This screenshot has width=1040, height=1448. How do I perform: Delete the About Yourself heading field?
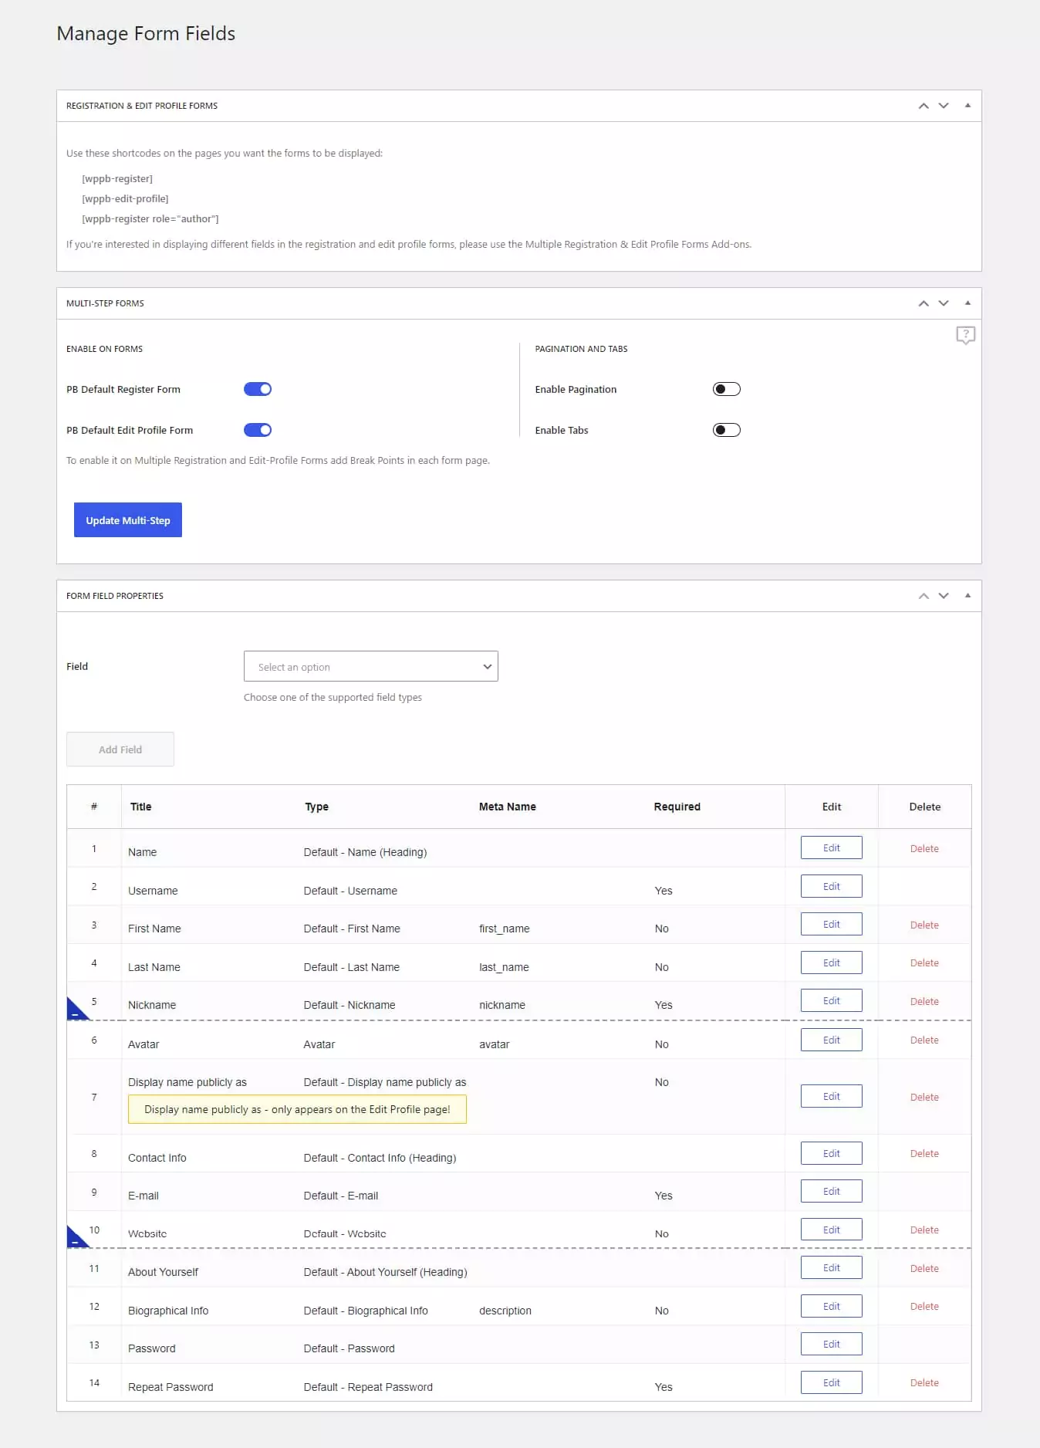coord(924,1268)
